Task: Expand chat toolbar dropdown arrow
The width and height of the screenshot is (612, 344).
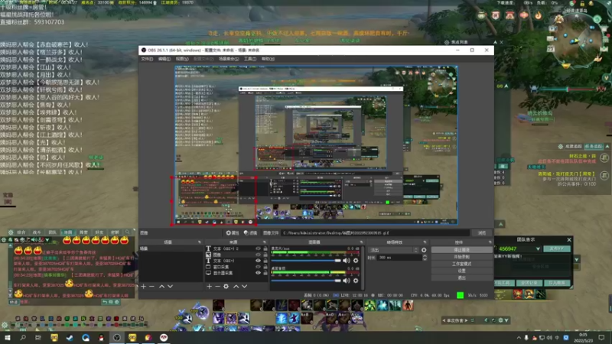Action: (x=47, y=239)
